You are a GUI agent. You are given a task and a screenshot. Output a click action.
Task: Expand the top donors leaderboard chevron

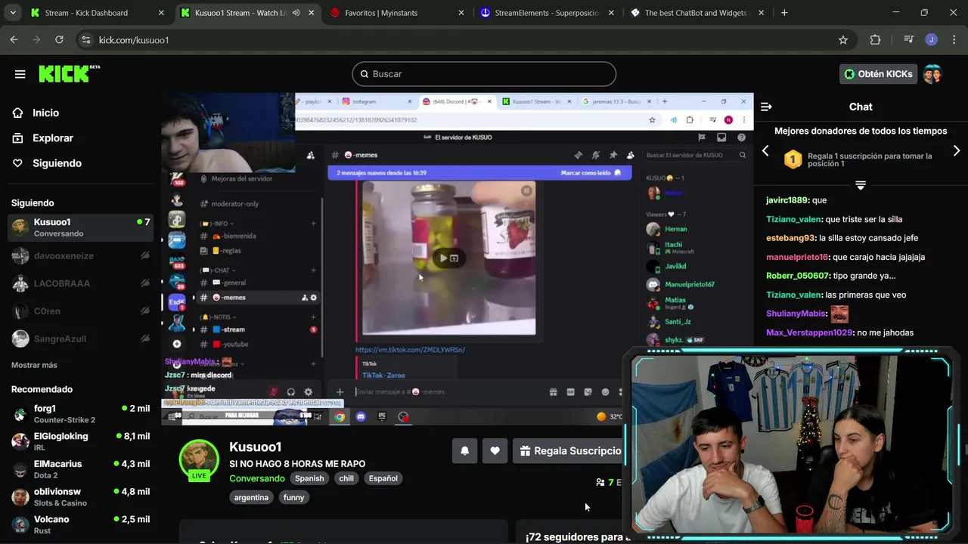[861, 185]
